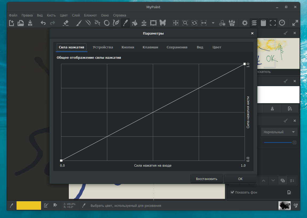Open the color adjuster circles icon
Screen dimensions: 307x218
pos(222,23)
